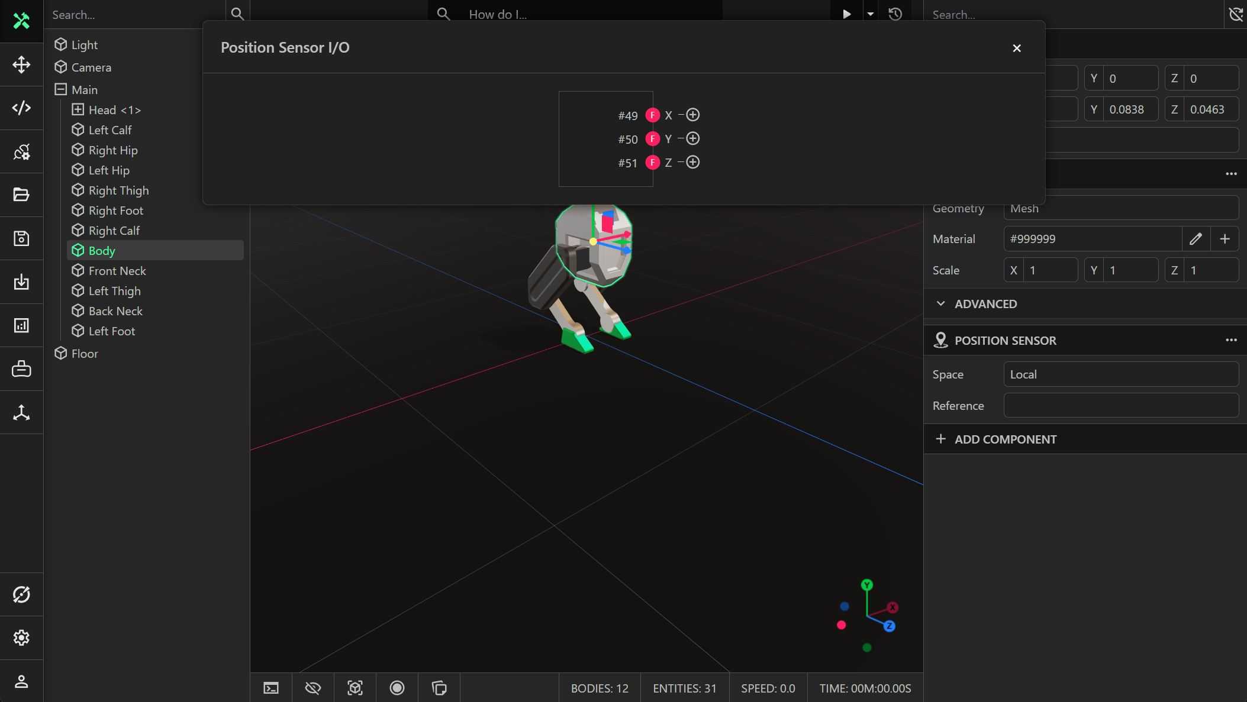Collapse the Main node in the hierarchy
This screenshot has height=702, width=1247.
click(61, 89)
